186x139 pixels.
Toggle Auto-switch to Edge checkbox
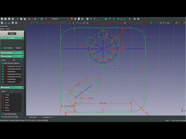[3, 117]
